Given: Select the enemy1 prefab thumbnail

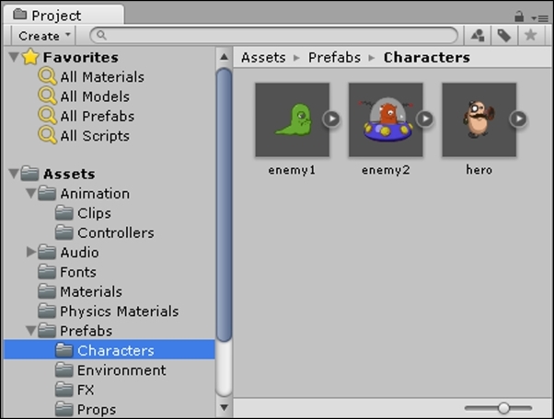Looking at the screenshot, I should [x=293, y=120].
